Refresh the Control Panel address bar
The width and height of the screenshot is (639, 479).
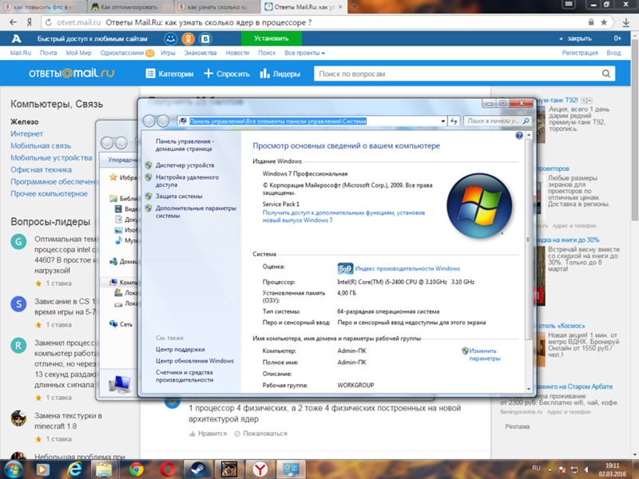pyautogui.click(x=454, y=121)
